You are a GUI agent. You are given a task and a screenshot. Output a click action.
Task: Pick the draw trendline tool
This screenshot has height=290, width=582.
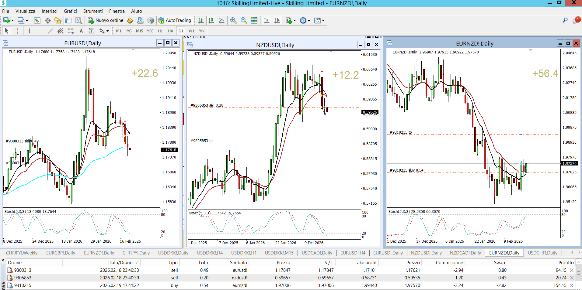coord(50,31)
